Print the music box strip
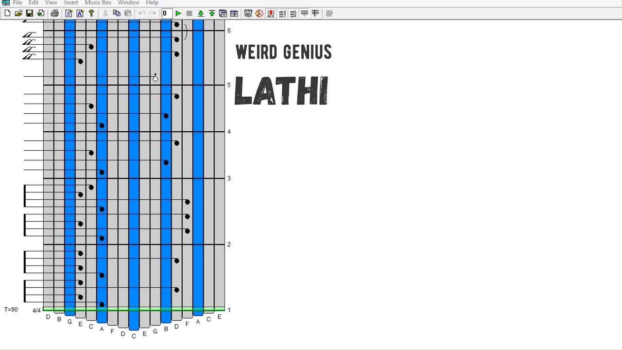Image resolution: width=622 pixels, height=350 pixels. pyautogui.click(x=55, y=14)
